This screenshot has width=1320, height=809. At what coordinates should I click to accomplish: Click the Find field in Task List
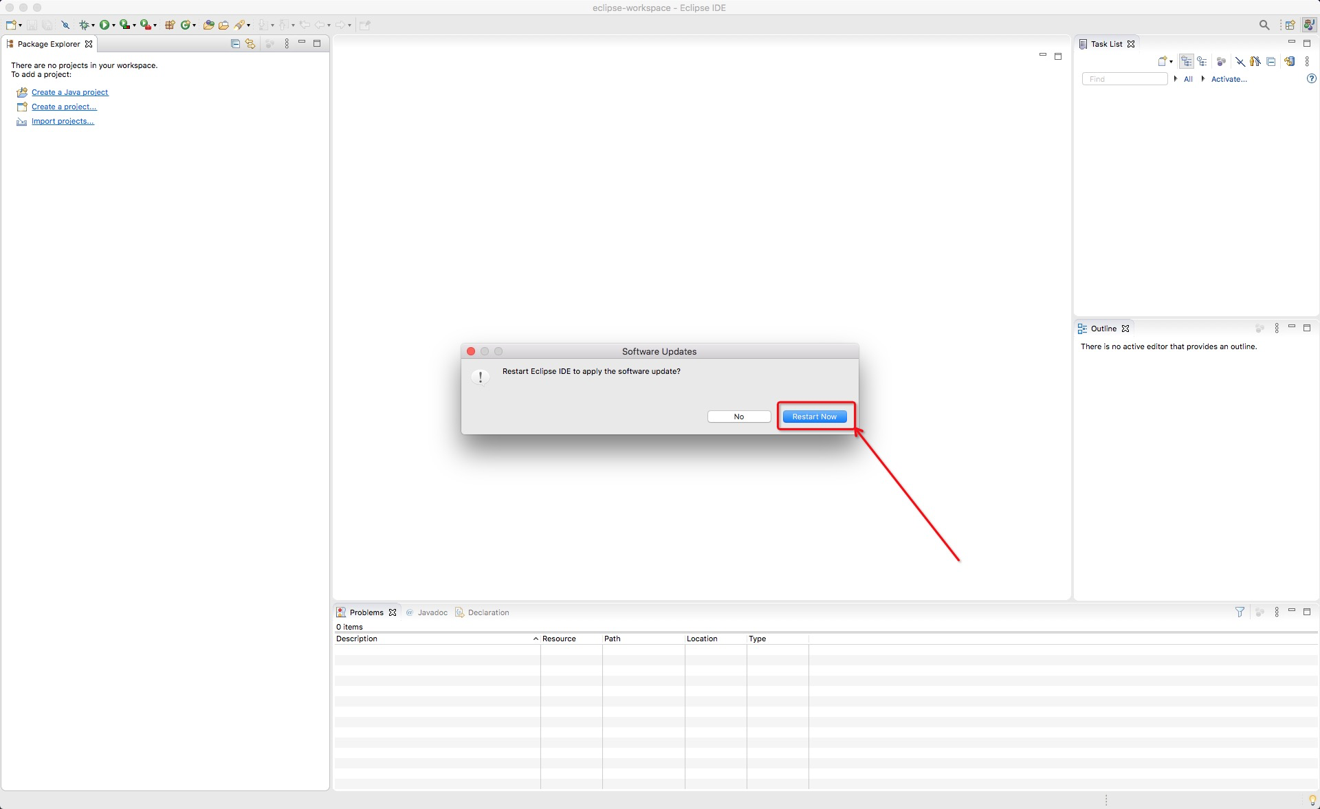[x=1125, y=79]
